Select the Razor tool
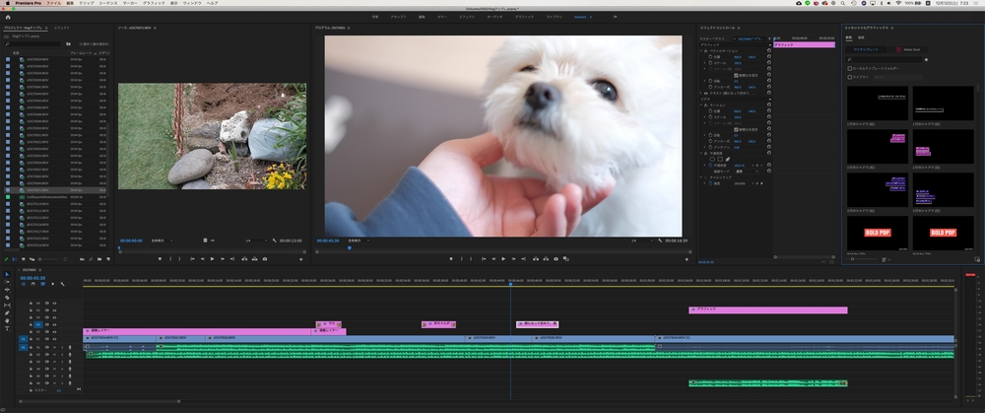Screen dimensions: 985x413 tap(8, 298)
